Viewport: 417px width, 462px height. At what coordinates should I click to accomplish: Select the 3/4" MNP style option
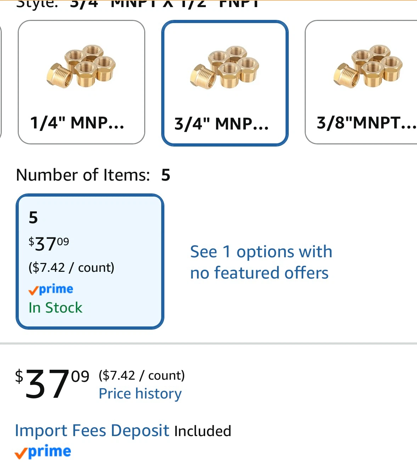(225, 83)
